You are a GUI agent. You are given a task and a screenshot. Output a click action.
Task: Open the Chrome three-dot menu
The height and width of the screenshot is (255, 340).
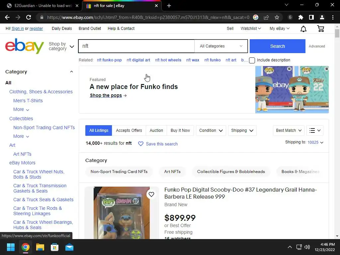click(333, 17)
